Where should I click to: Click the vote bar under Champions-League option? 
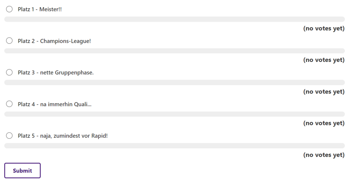(174, 51)
